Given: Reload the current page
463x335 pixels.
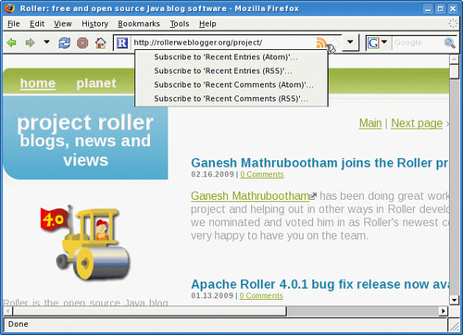Looking at the screenshot, I should (64, 43).
